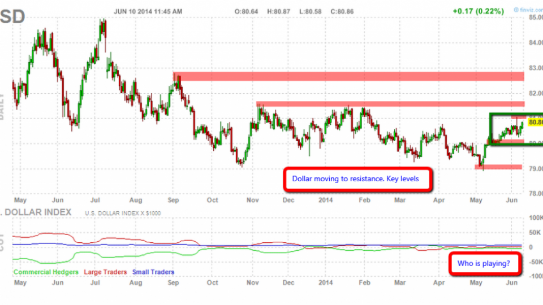543x305 pixels.
Task: Click the 84.00 price axis label
Action: click(536, 42)
